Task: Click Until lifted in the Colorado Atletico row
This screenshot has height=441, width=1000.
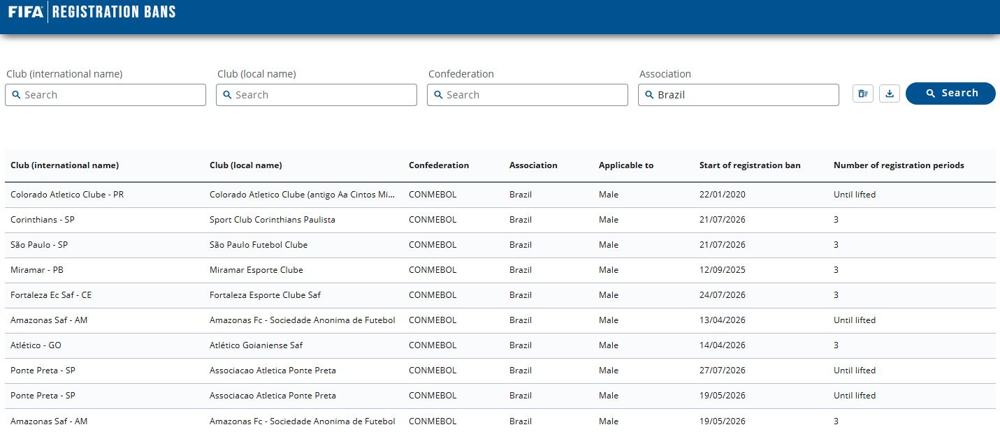Action: 855,195
